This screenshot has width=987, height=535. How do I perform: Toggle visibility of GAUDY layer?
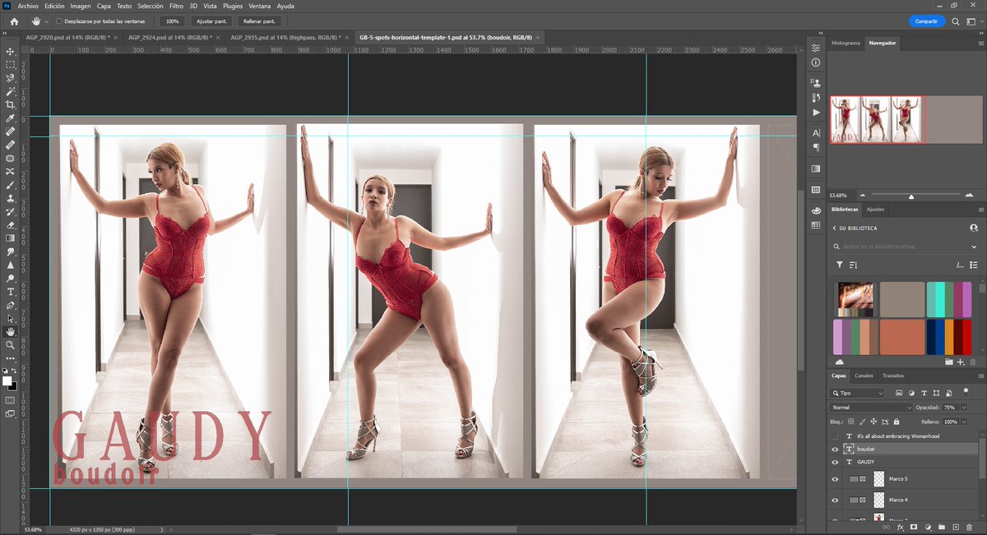[835, 462]
